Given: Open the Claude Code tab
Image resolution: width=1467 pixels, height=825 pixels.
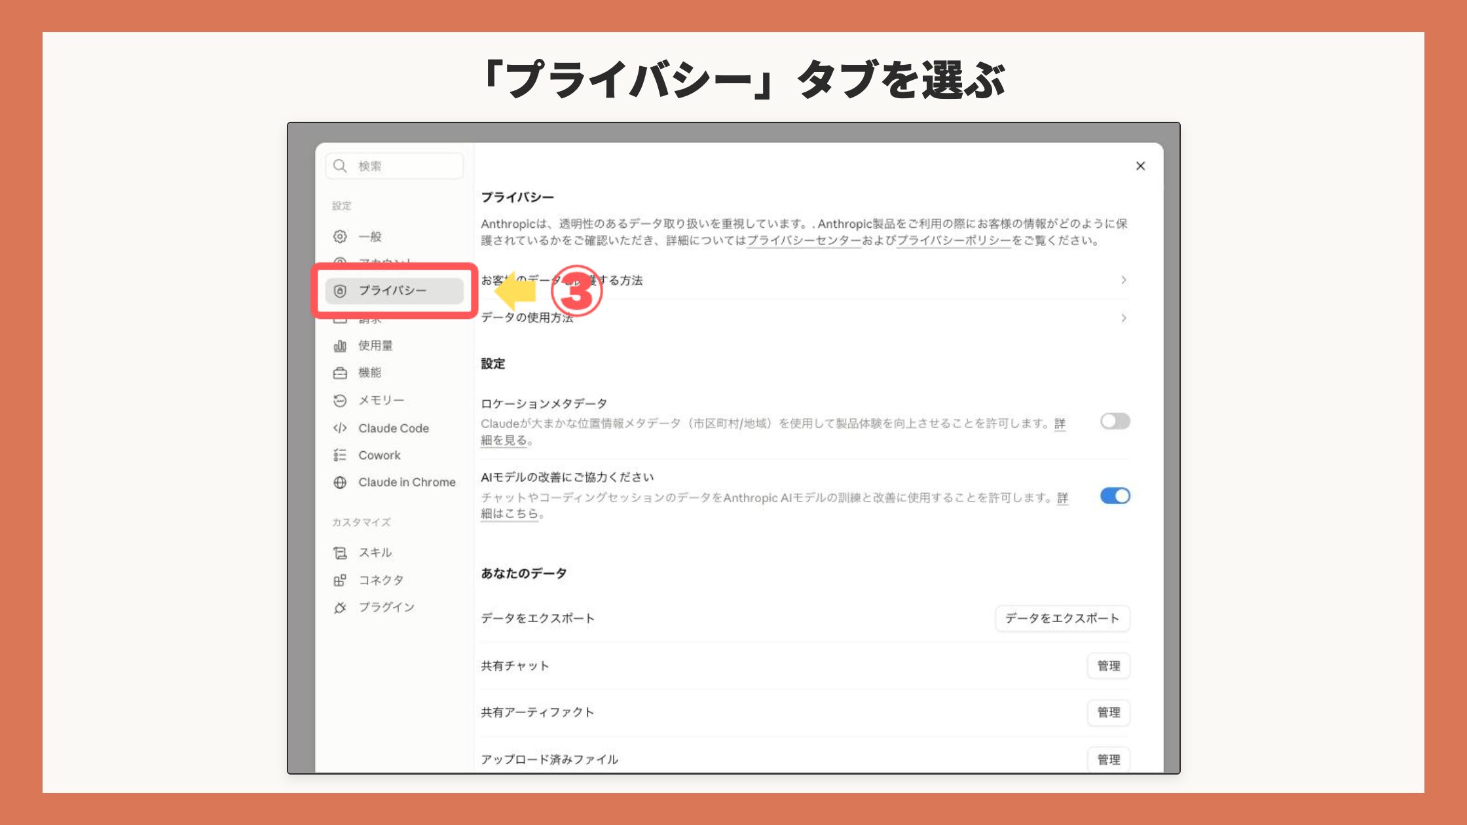Looking at the screenshot, I should coord(394,428).
